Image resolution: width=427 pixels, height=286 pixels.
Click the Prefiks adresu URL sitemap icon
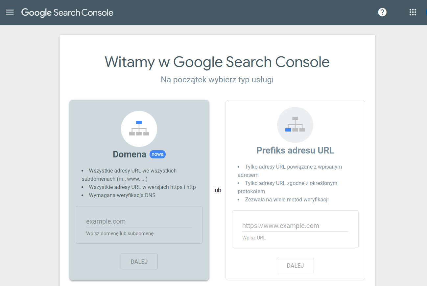[x=295, y=125]
